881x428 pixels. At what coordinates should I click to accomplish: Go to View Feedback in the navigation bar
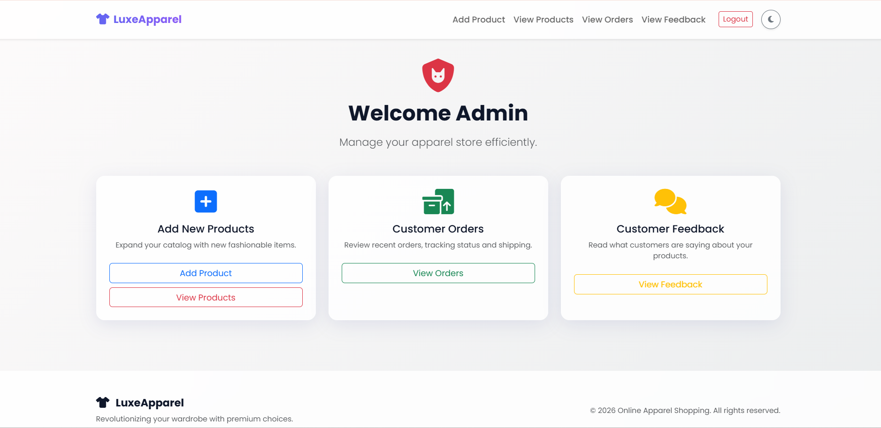(674, 20)
